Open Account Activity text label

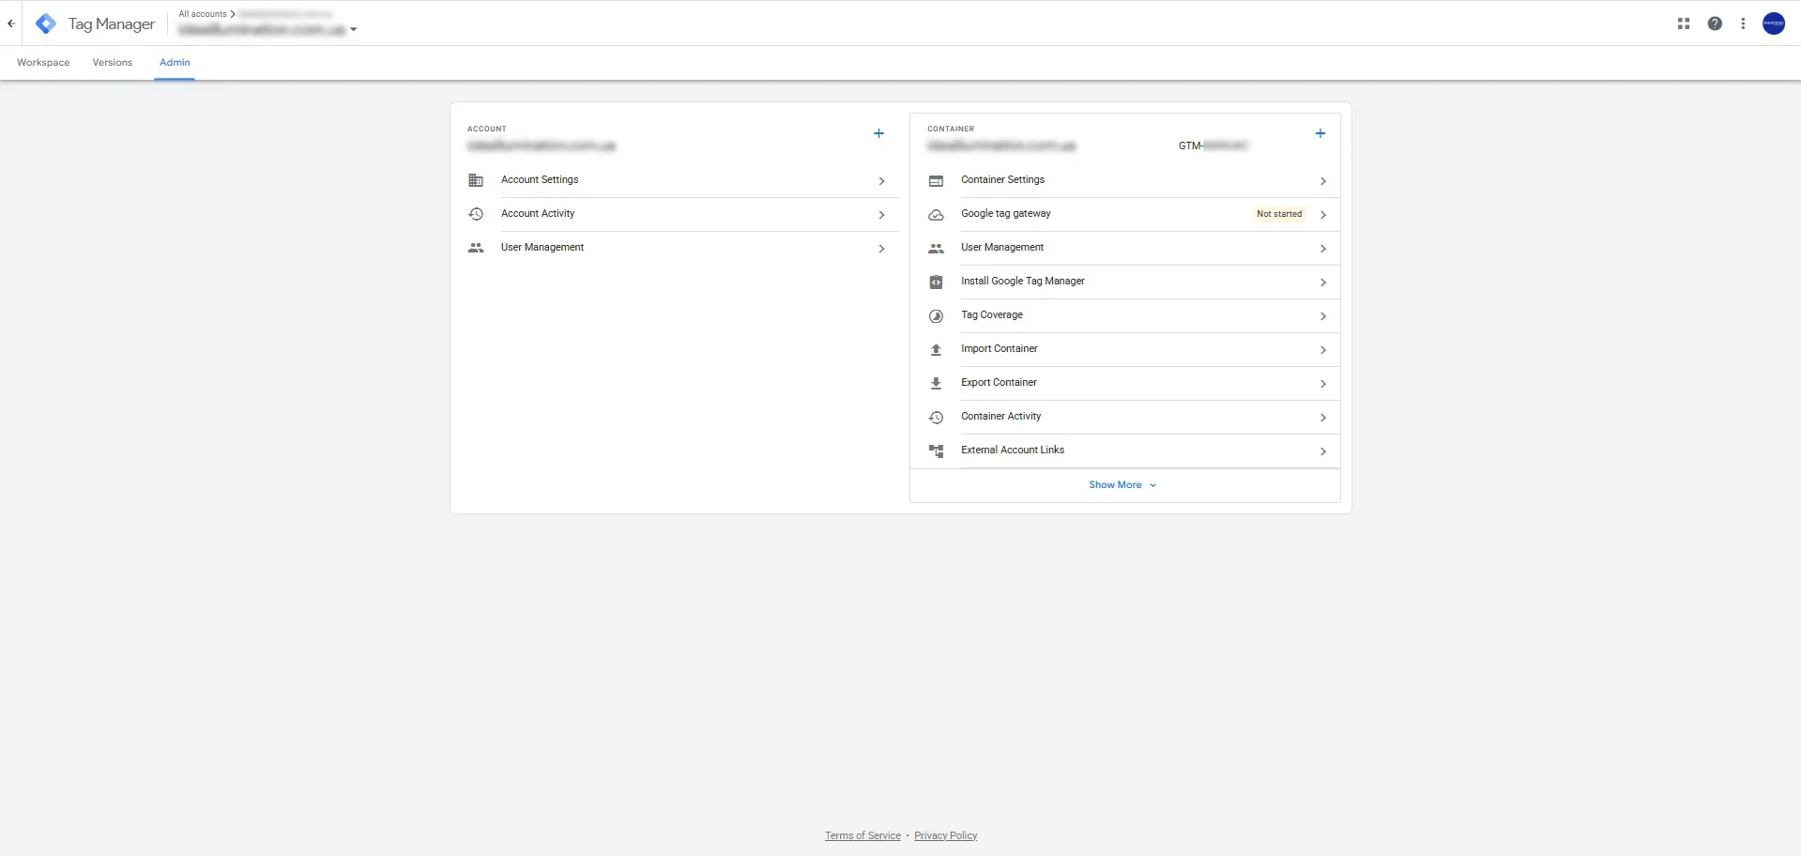(x=538, y=213)
